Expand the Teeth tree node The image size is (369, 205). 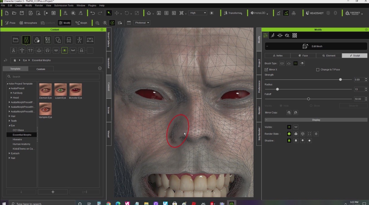point(10,121)
